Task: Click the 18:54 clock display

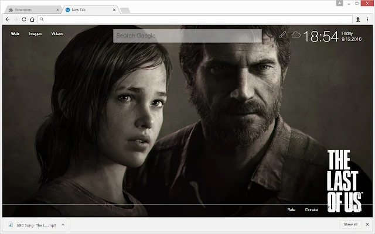Action: pyautogui.click(x=321, y=36)
